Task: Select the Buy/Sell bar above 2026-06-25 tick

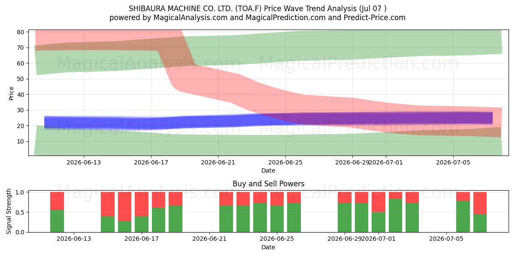Action: [x=277, y=212]
